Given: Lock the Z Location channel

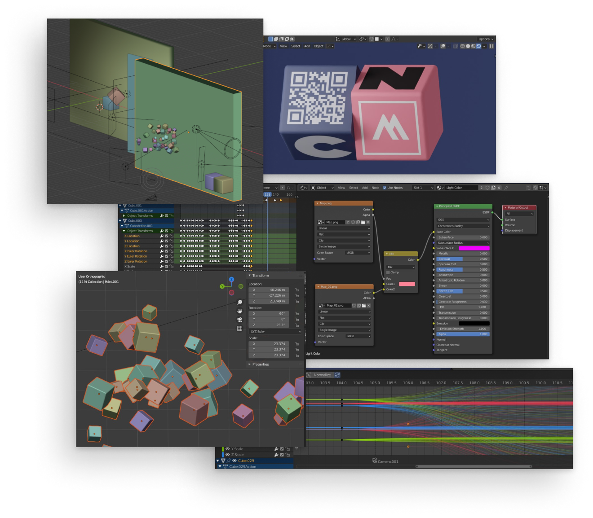Looking at the screenshot, I should click(172, 246).
